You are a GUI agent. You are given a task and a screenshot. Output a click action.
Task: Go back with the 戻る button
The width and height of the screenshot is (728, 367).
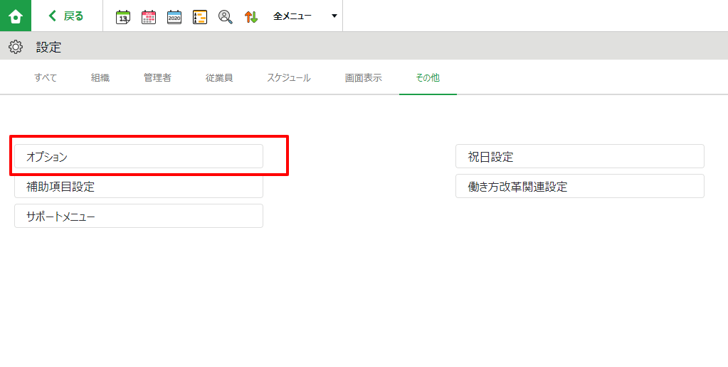[x=66, y=16]
